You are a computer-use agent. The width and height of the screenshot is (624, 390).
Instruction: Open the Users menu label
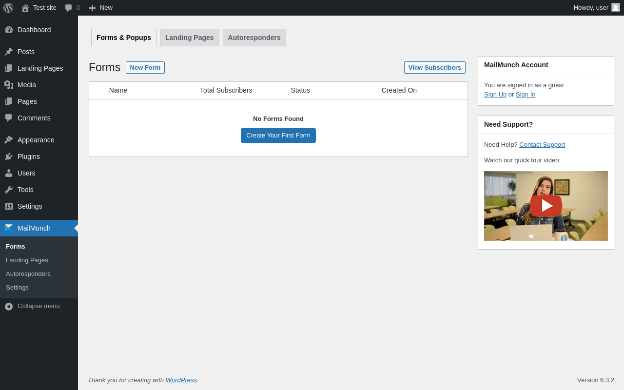(26, 173)
